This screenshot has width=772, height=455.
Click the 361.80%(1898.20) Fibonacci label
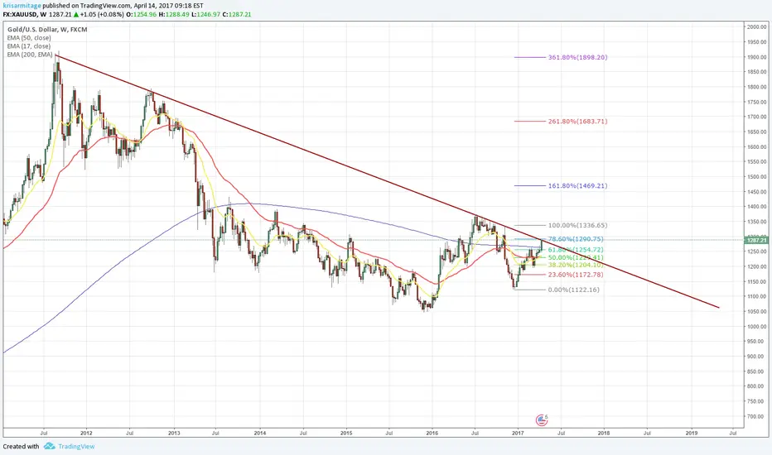tap(577, 57)
